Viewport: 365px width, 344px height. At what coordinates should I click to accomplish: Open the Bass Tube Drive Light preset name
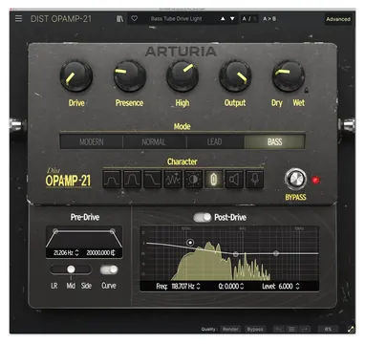tap(176, 19)
